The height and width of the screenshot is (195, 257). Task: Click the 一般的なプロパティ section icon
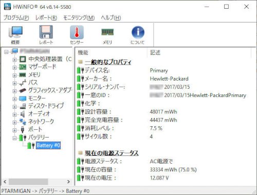pos(80,62)
